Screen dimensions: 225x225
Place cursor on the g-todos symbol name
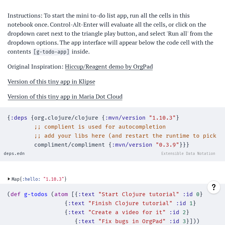[x=36, y=194]
